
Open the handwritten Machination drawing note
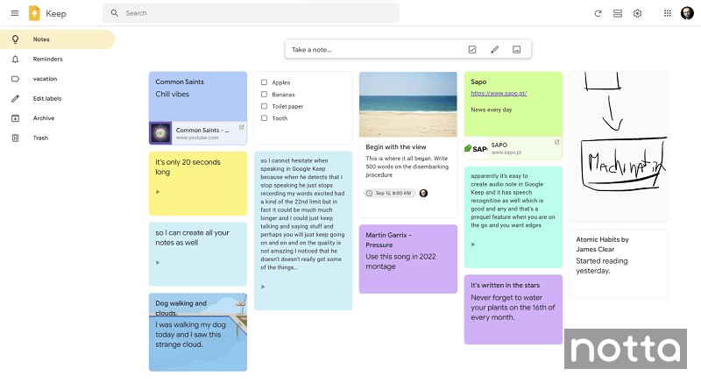(619, 146)
